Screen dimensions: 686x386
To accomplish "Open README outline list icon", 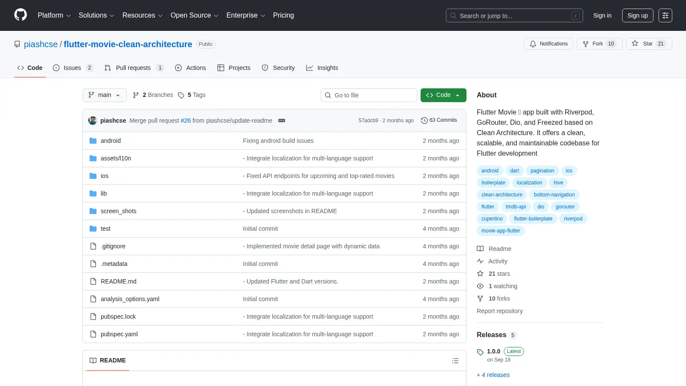I will point(455,361).
